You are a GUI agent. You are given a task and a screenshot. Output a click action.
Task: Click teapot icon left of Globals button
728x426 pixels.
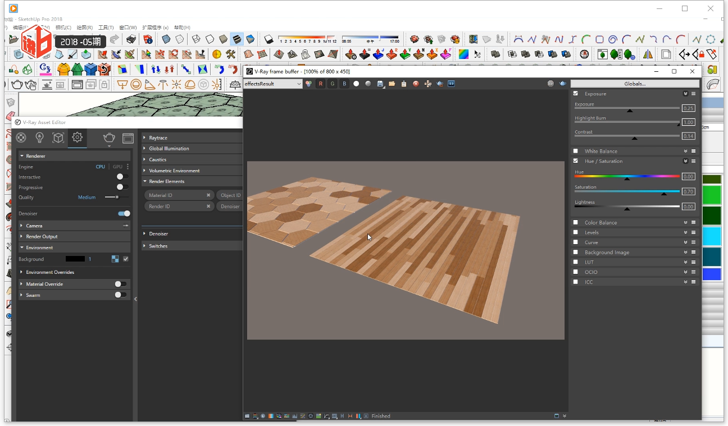pos(562,84)
